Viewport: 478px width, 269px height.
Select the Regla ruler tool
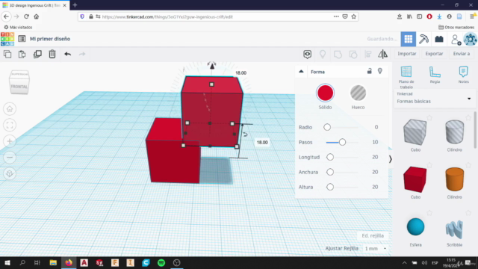(435, 75)
